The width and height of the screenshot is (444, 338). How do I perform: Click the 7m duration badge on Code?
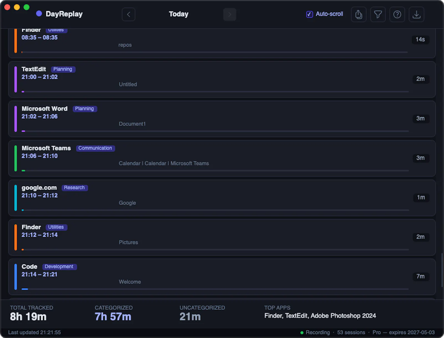(420, 276)
